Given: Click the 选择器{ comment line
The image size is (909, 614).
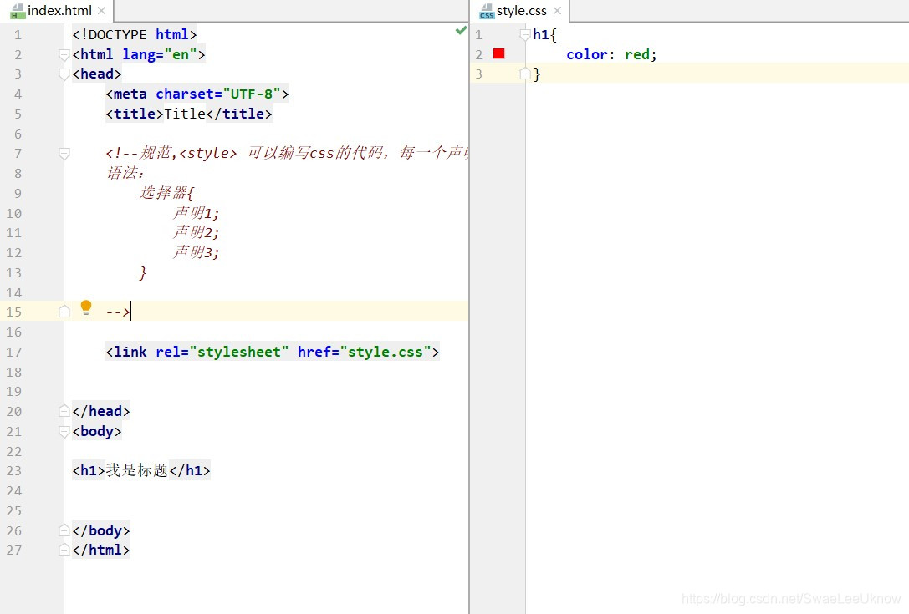Looking at the screenshot, I should coord(167,192).
